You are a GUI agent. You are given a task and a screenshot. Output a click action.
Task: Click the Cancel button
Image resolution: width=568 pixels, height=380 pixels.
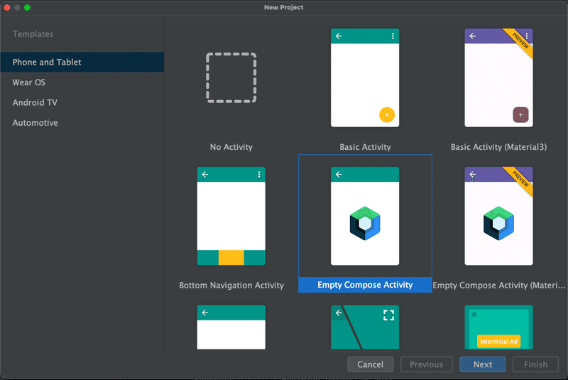point(370,364)
